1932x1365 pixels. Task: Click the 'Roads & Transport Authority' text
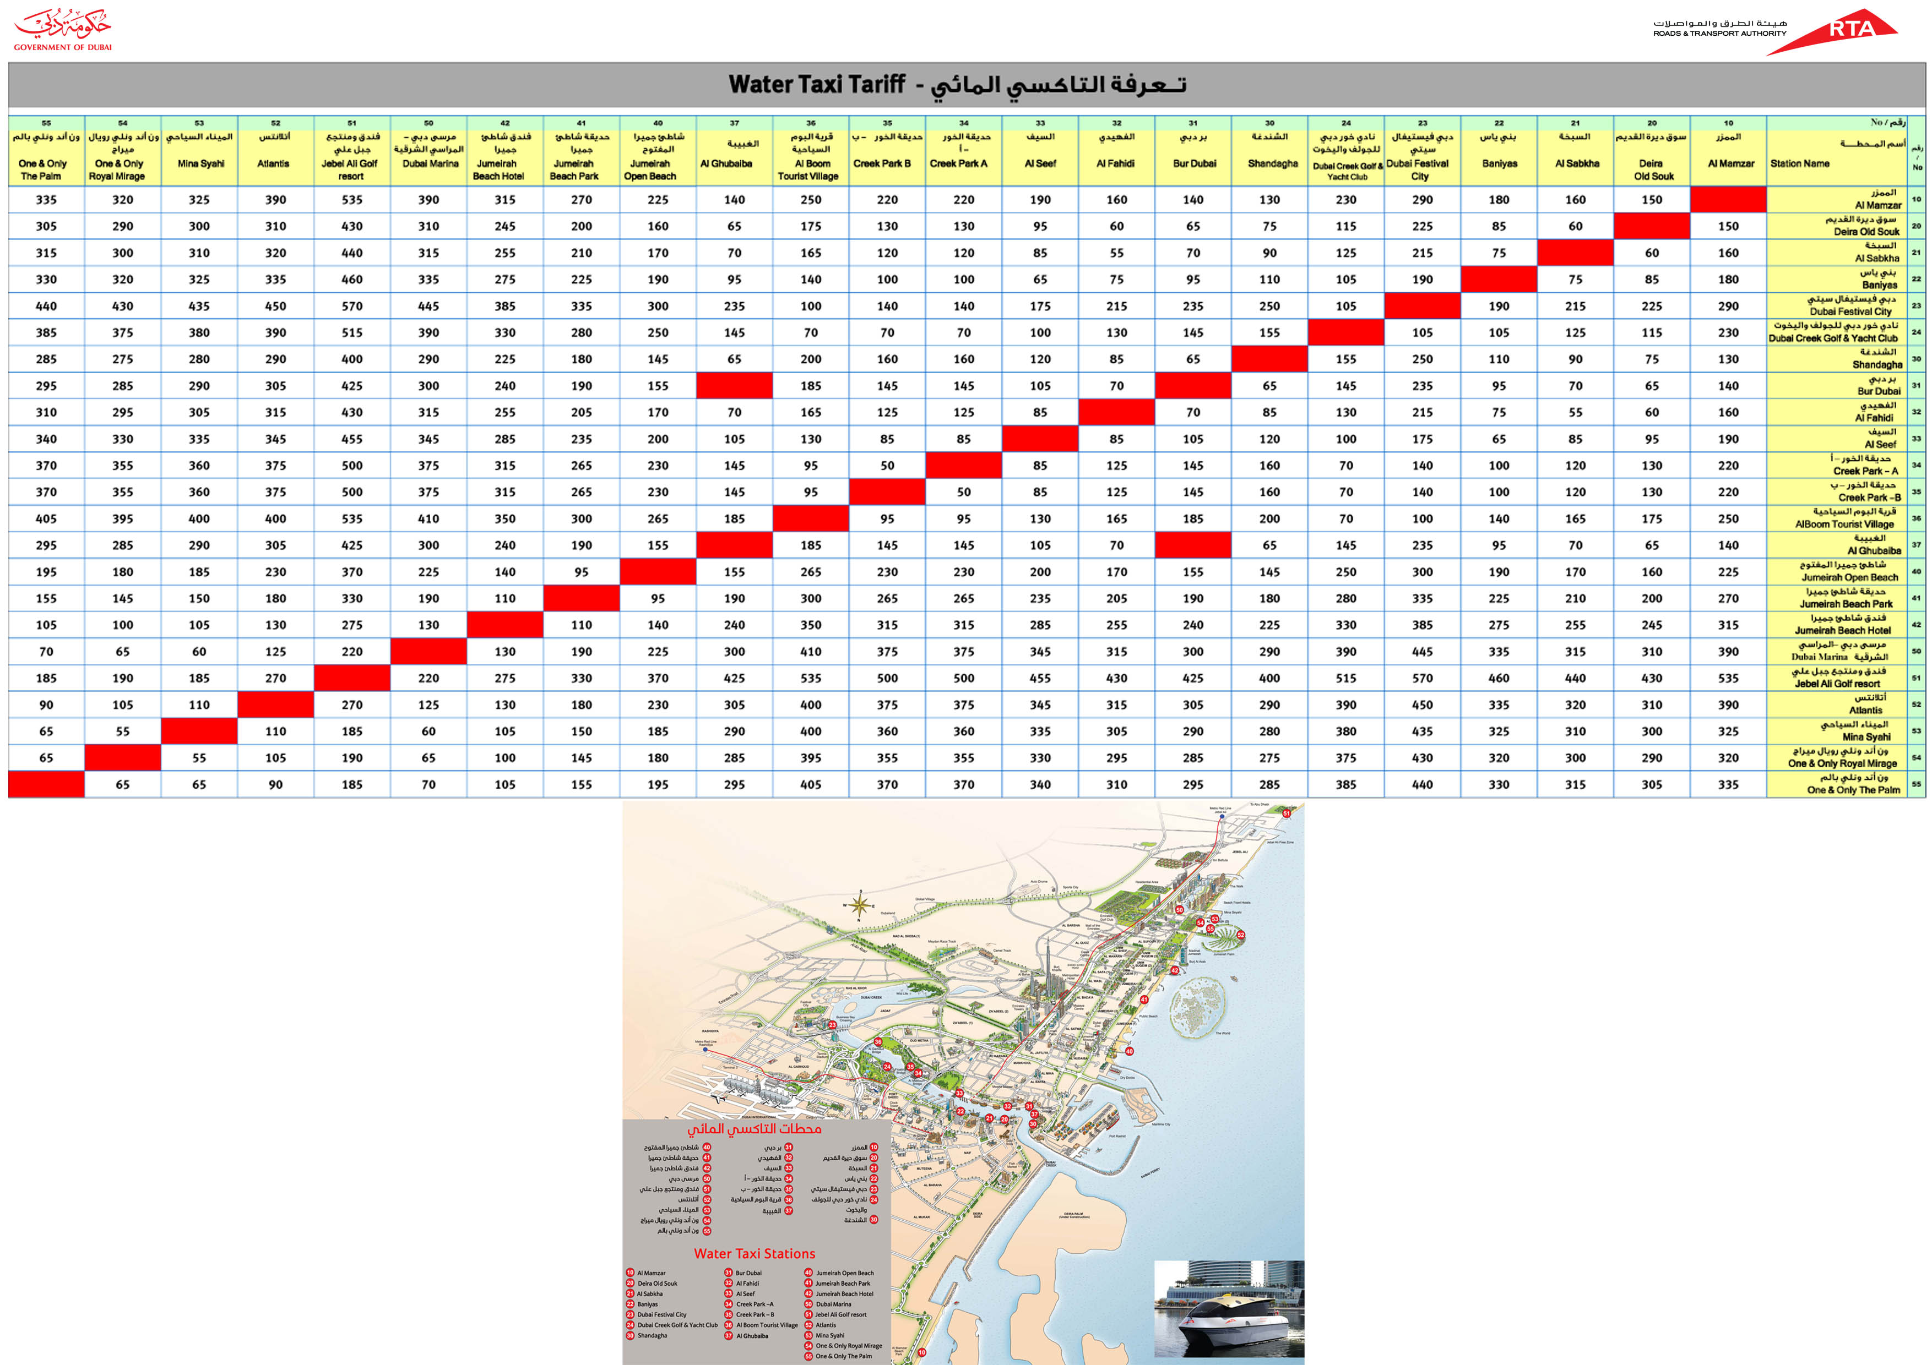[x=1720, y=34]
